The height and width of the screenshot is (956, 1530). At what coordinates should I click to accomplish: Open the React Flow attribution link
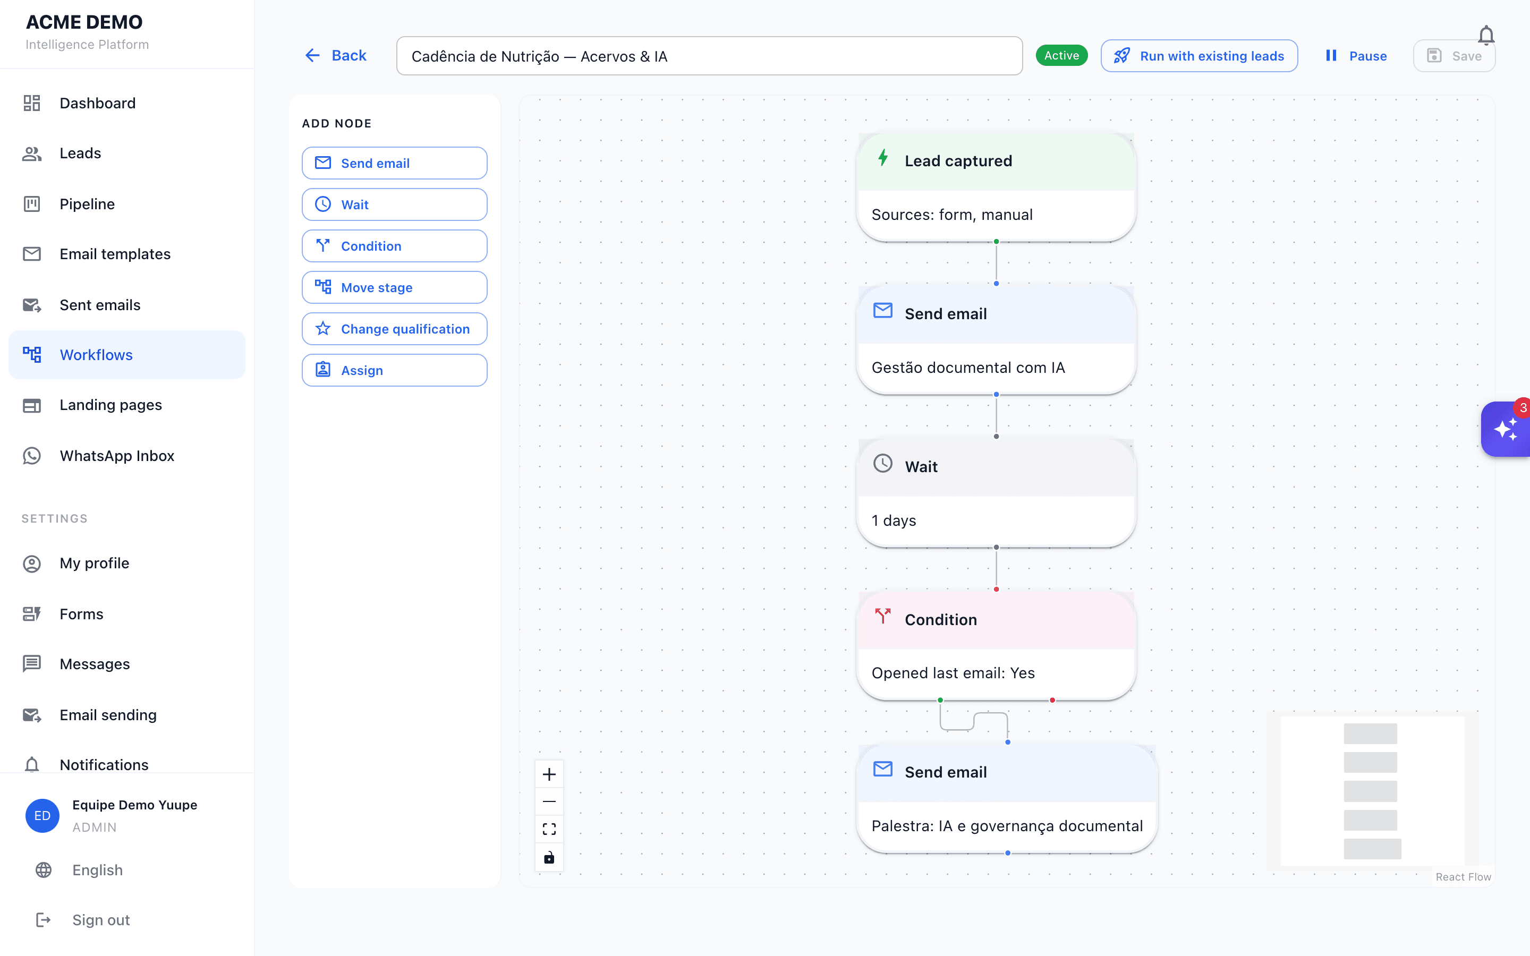coord(1463,877)
